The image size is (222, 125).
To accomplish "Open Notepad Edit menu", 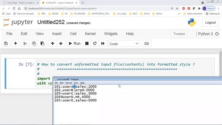I will click(x=62, y=83).
